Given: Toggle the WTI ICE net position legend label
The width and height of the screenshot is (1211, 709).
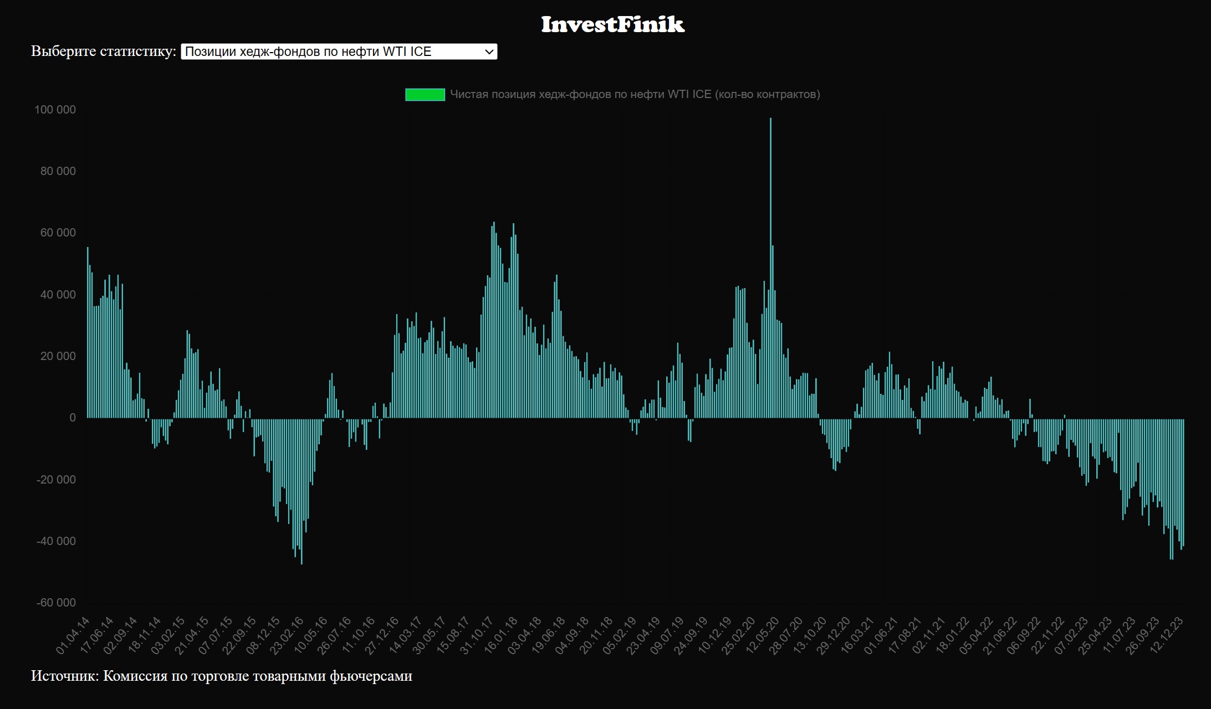Looking at the screenshot, I should pyautogui.click(x=635, y=95).
